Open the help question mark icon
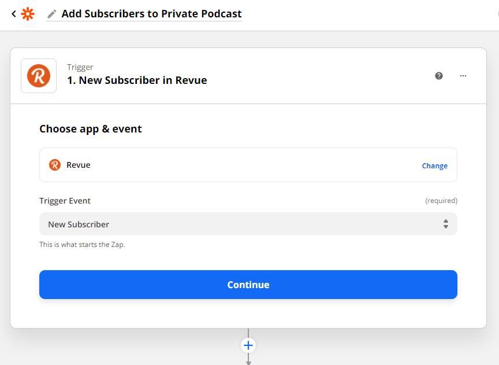 click(439, 76)
